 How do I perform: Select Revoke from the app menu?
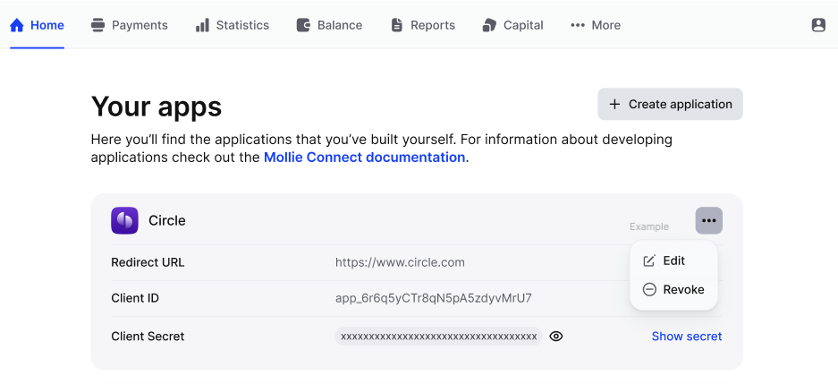673,289
